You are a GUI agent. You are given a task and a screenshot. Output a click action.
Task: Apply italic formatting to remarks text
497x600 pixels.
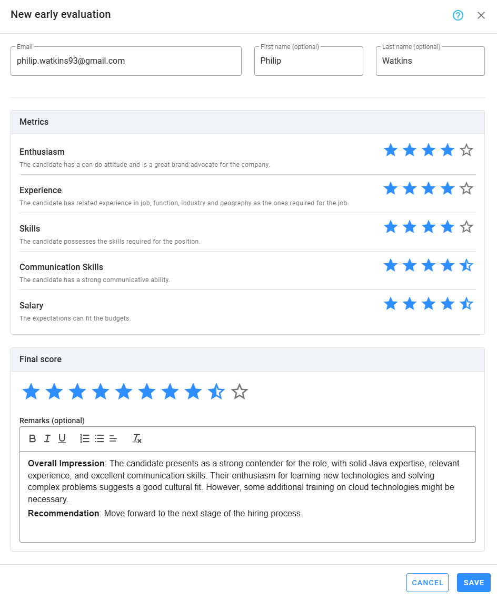pos(47,438)
